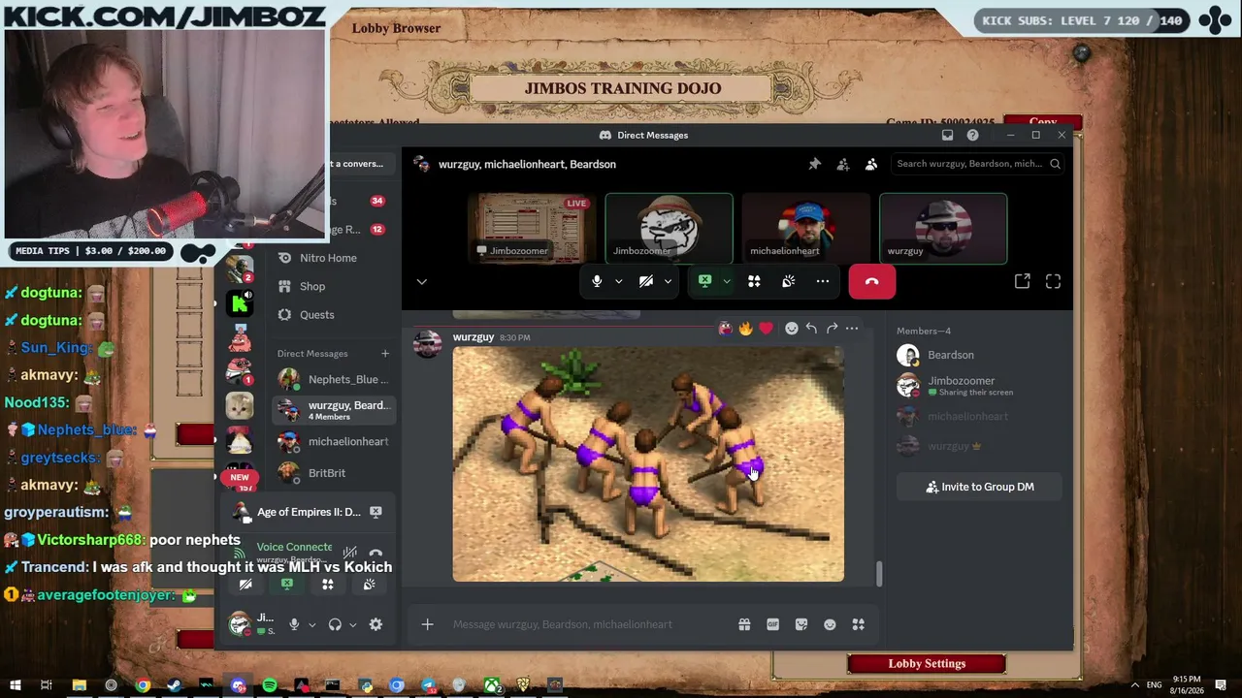
Task: Select the wurzguy, Beardson group DM
Action: pyautogui.click(x=333, y=410)
